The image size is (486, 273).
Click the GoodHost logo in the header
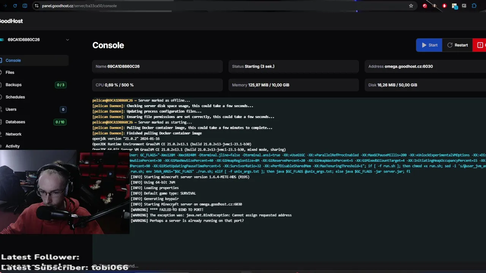tap(11, 21)
